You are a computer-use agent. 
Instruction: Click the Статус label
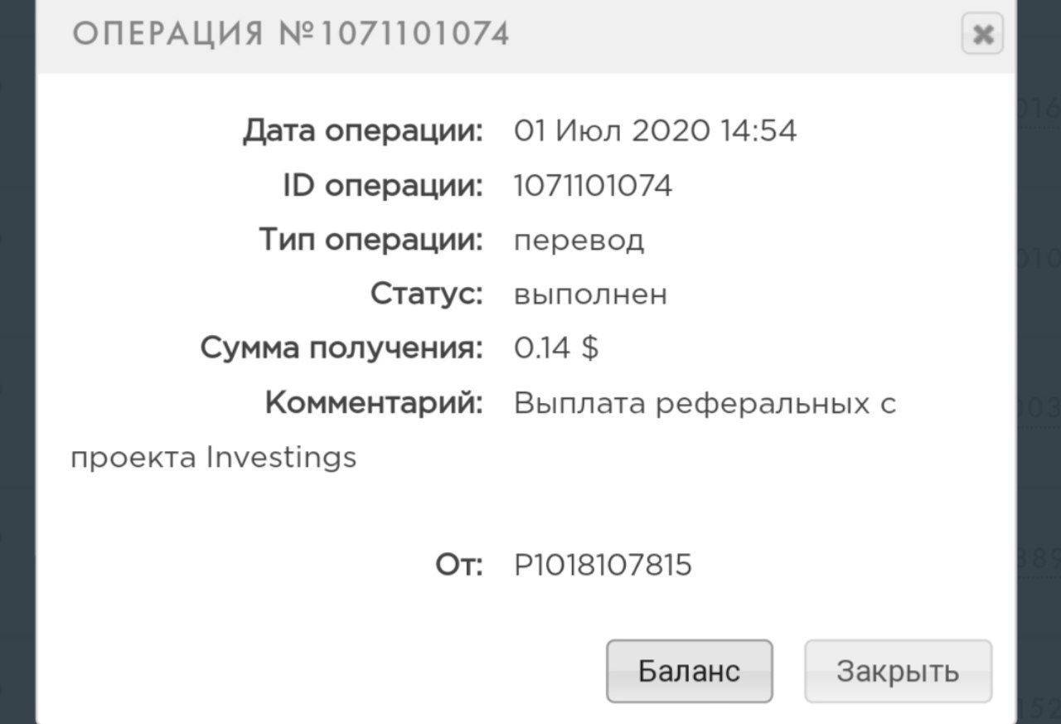point(426,294)
